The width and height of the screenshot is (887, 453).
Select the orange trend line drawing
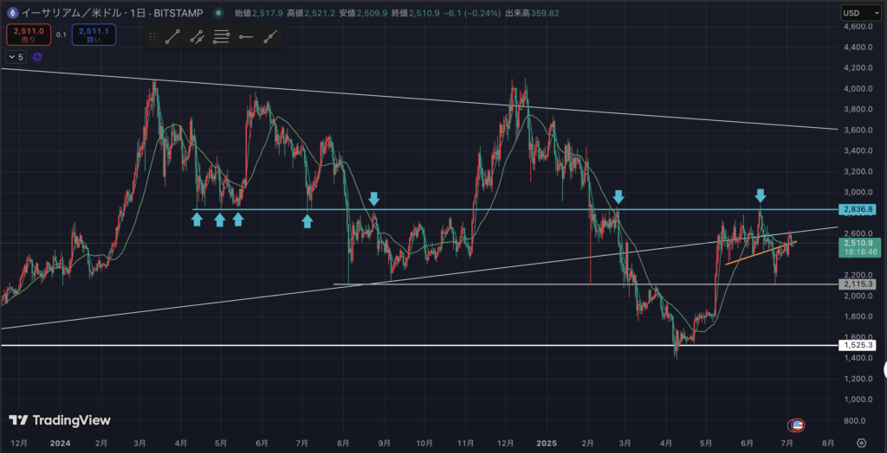click(x=761, y=253)
